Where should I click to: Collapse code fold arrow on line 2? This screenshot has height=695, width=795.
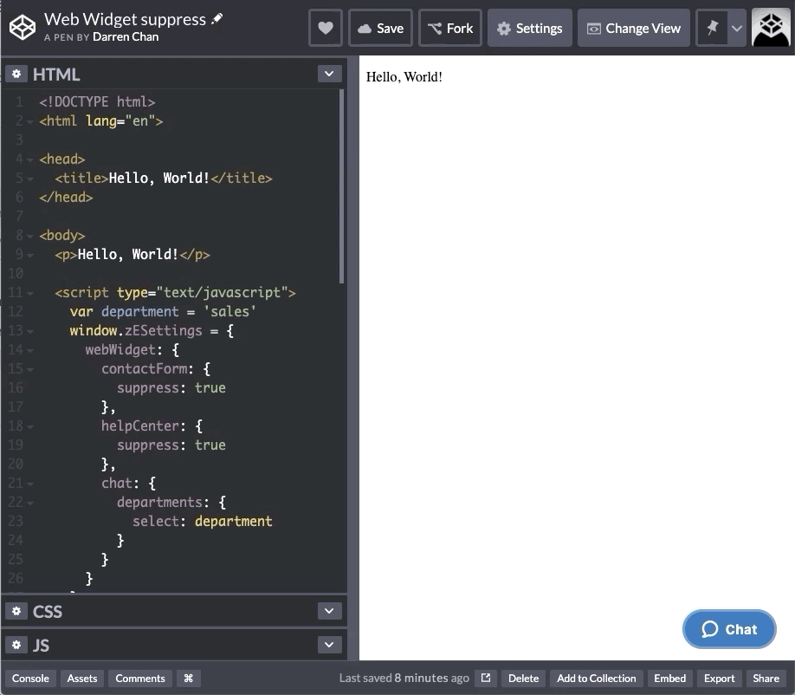tap(30, 121)
